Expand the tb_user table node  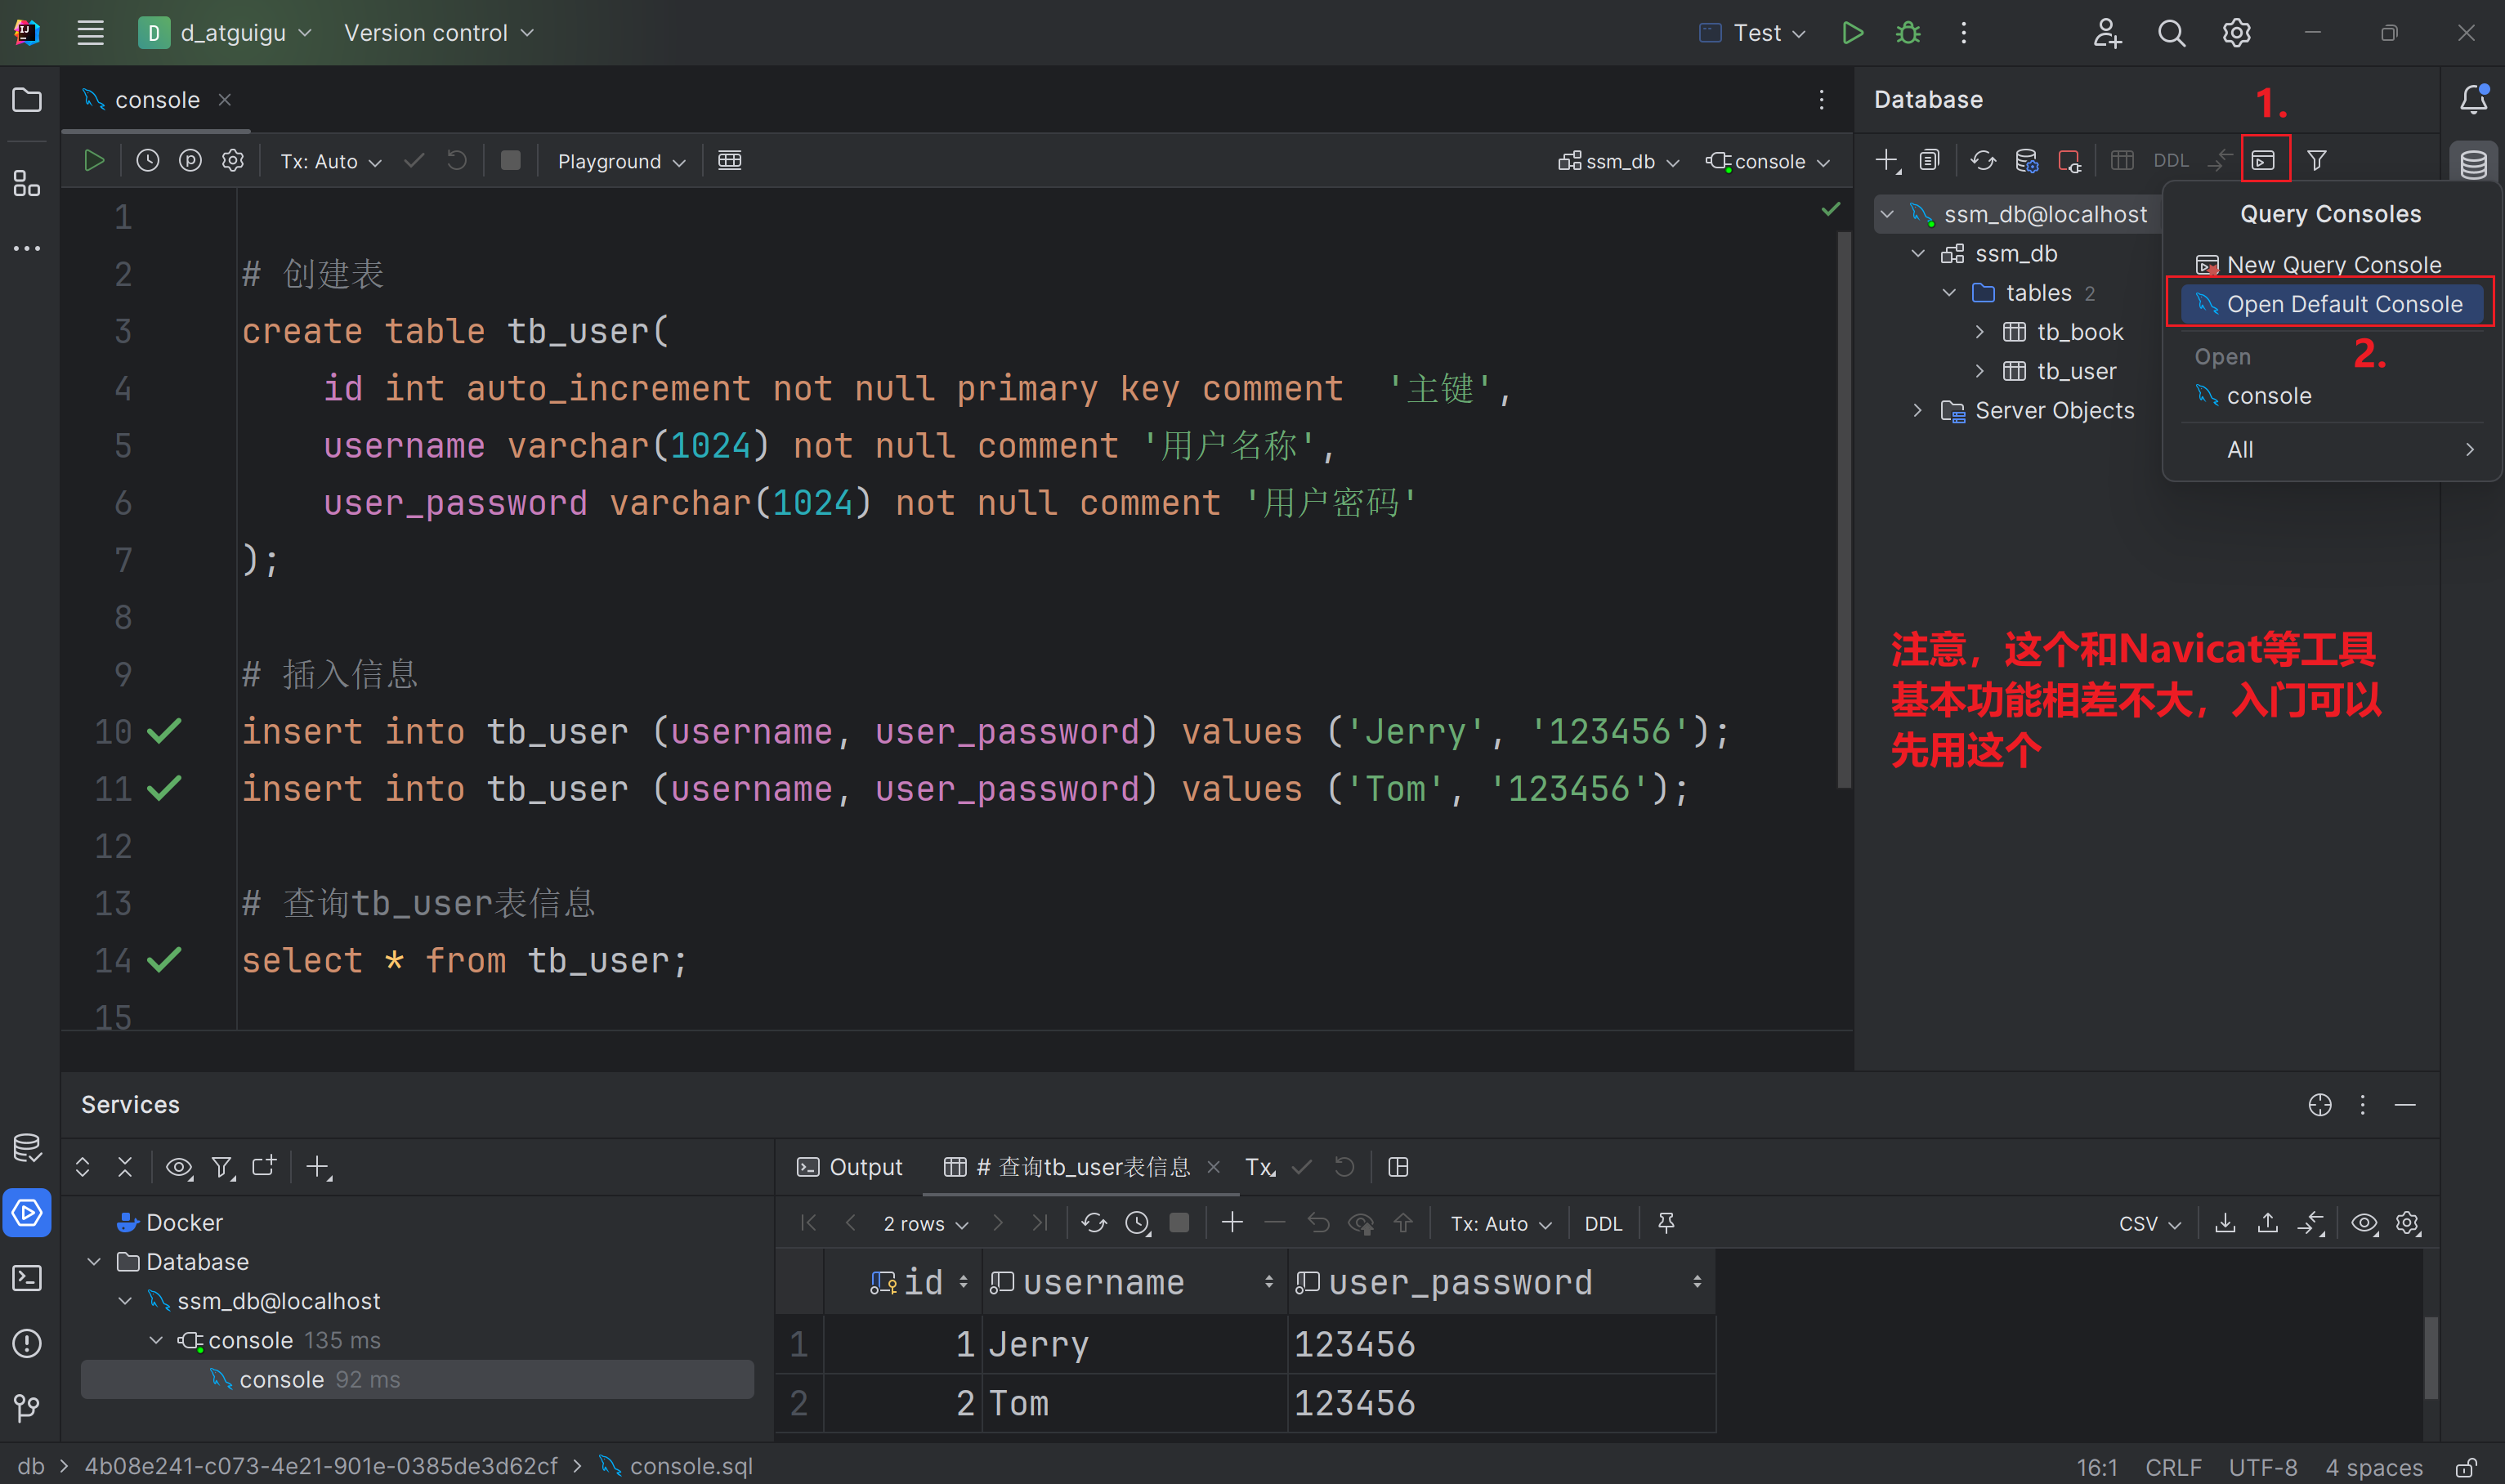pos(1979,371)
